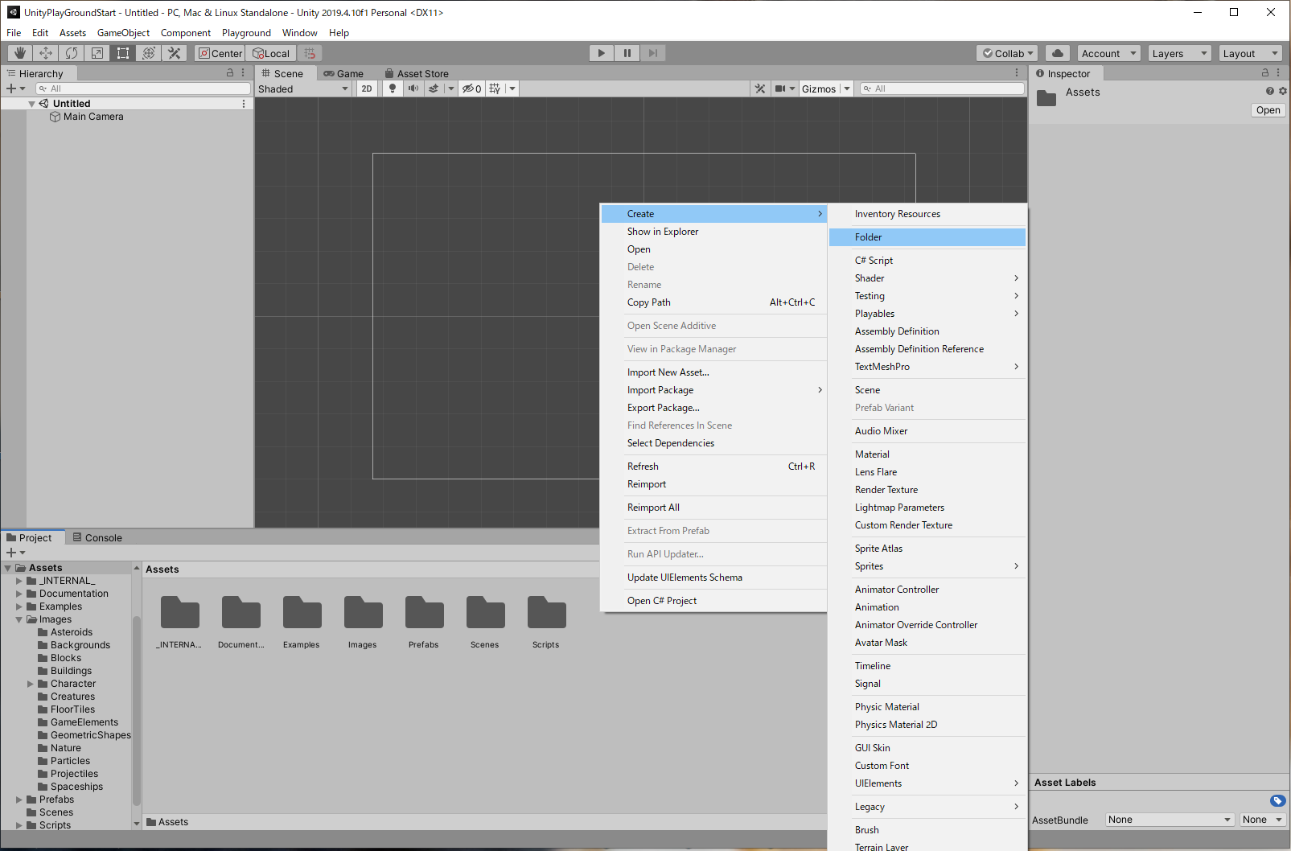Screen dimensions: 1291x851
Task: Lock the Hierarchy panel with the padlock icon
Action: 230,72
